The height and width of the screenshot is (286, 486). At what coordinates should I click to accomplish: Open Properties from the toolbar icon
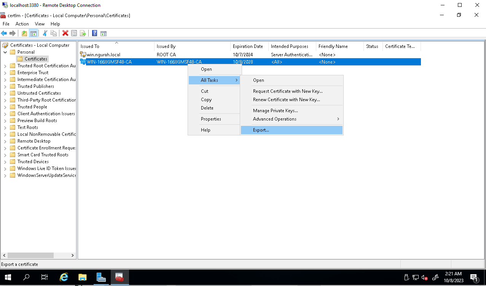tap(74, 33)
